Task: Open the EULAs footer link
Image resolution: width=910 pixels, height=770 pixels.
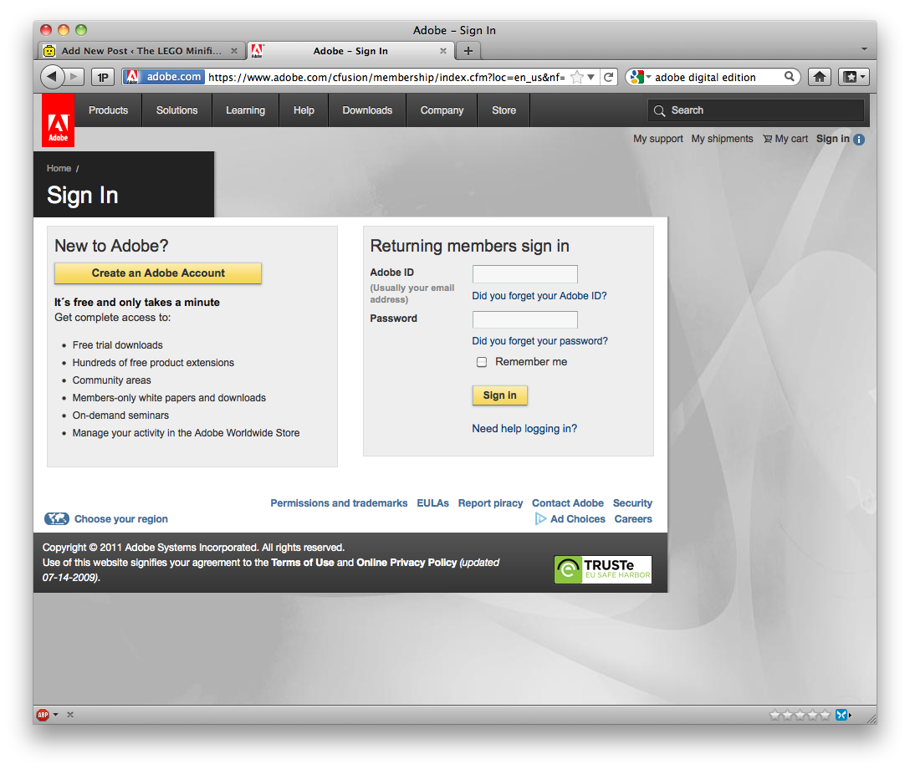Action: (x=433, y=503)
